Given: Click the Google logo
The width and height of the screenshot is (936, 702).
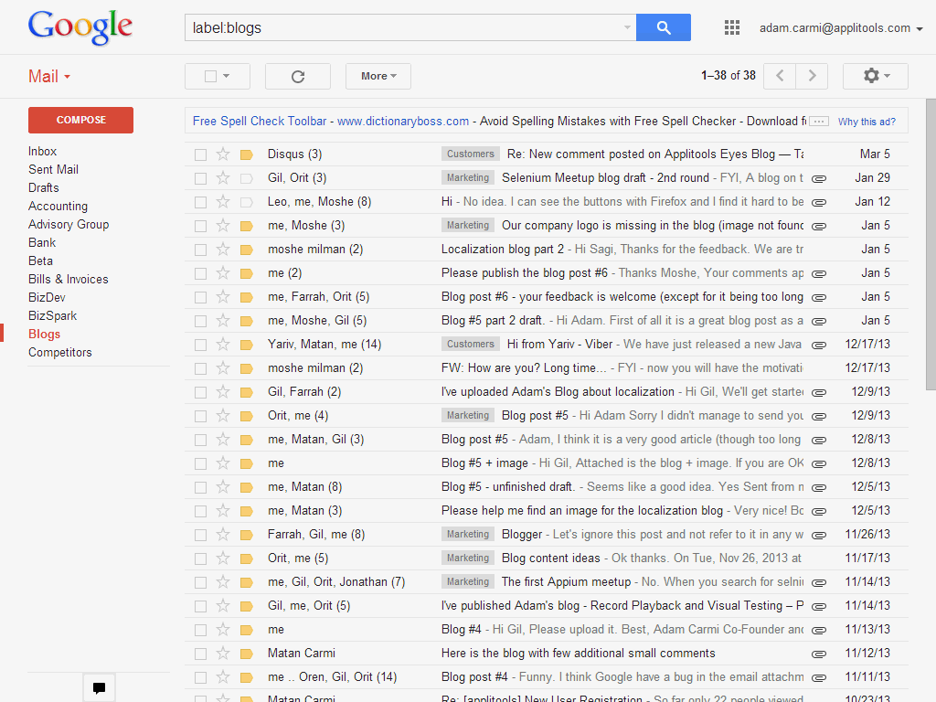Looking at the screenshot, I should (x=80, y=27).
